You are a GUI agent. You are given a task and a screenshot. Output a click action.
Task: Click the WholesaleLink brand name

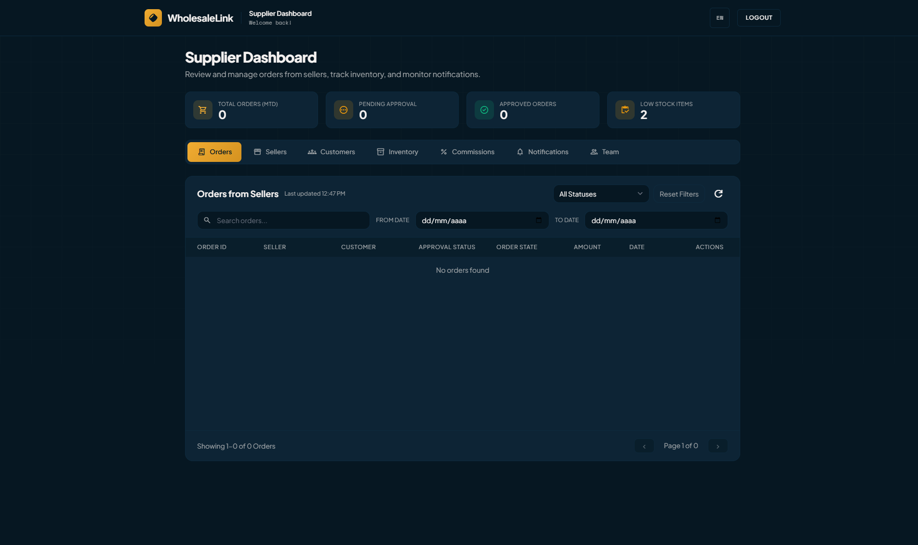200,18
